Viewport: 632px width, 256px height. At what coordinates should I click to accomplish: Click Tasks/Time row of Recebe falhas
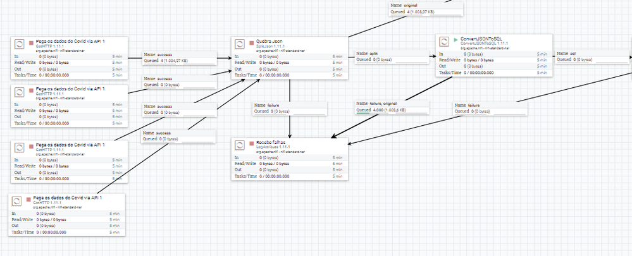[x=289, y=176]
